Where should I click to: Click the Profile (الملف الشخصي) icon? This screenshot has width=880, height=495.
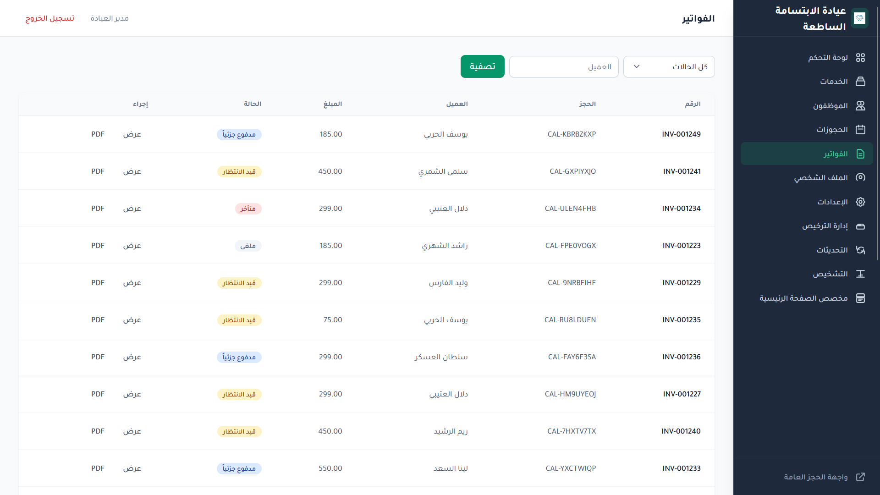860,177
